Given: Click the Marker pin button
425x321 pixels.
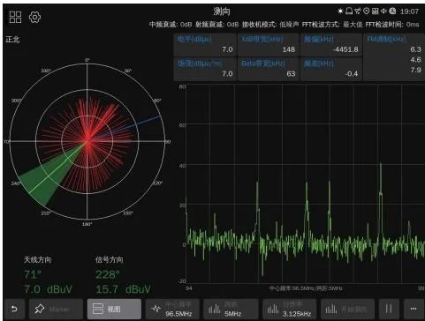Looking at the screenshot, I should pos(56,309).
